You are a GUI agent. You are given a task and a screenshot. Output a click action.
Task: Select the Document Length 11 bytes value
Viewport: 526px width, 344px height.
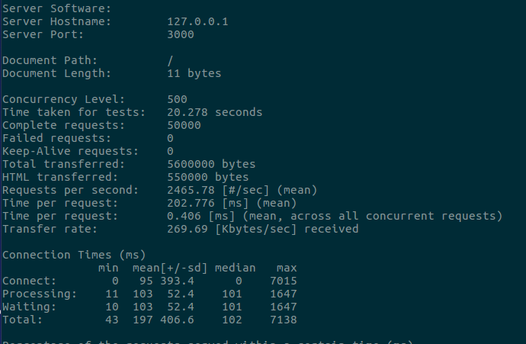(194, 73)
